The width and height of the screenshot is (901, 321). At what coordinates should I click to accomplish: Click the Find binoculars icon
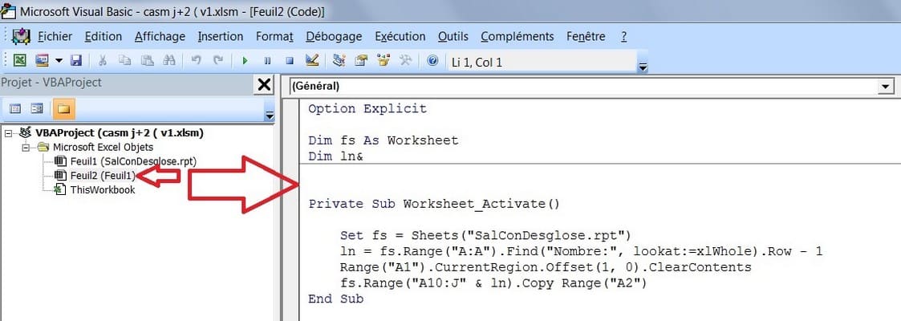pyautogui.click(x=169, y=61)
